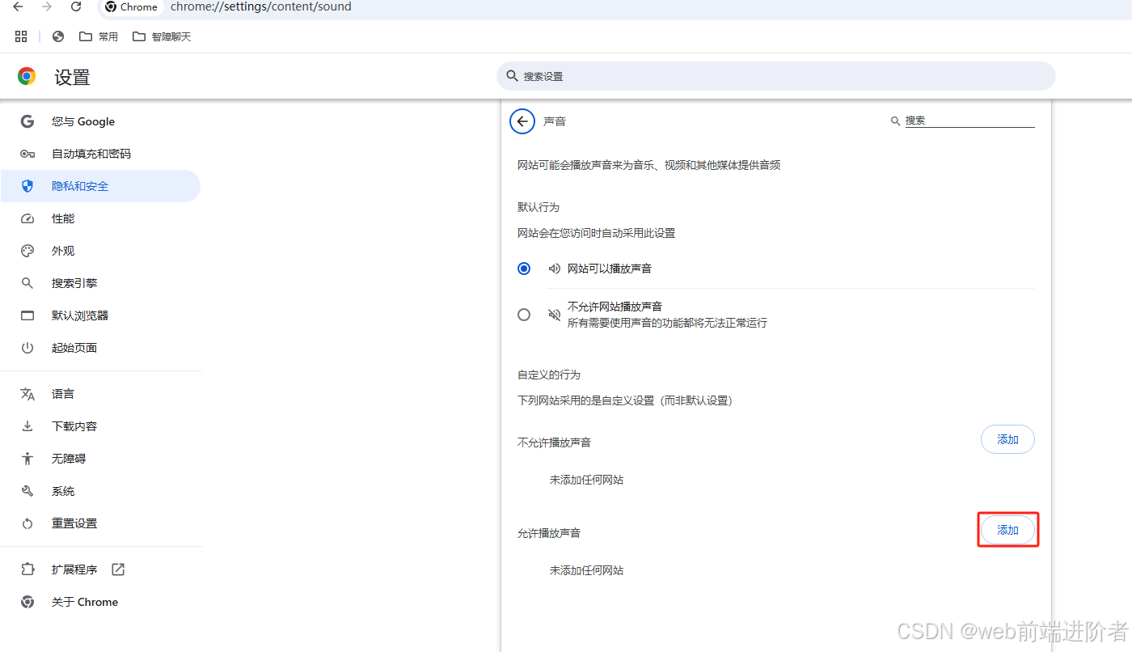
Task: Select the 网站可以播放声音 radio button
Action: (523, 268)
